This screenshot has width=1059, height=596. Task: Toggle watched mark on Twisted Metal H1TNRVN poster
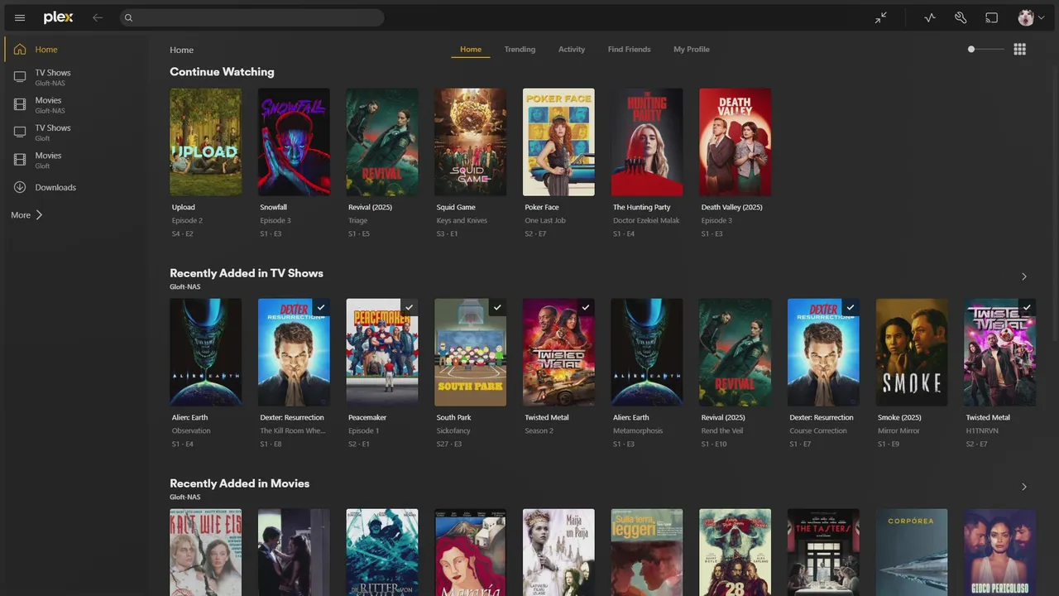point(1027,308)
